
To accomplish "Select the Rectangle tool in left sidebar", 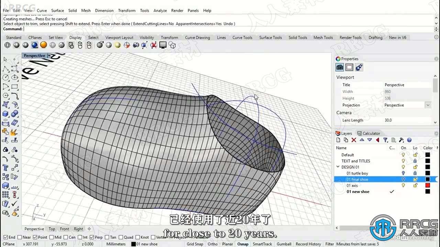I will (14, 86).
